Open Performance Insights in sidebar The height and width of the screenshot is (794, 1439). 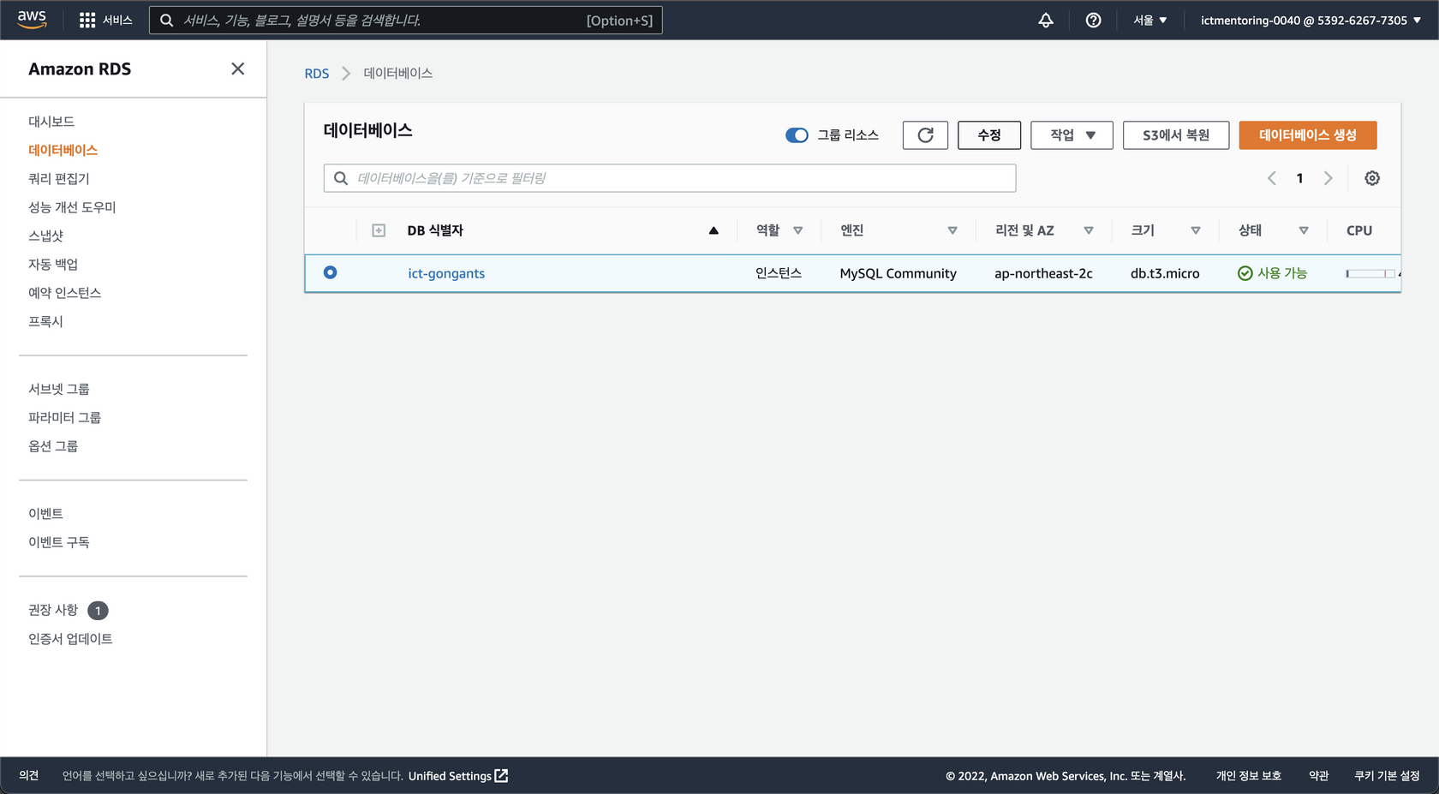pyautogui.click(x=72, y=207)
